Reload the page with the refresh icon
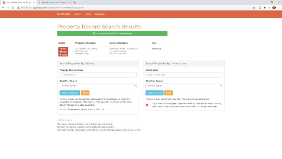 pos(13,8)
